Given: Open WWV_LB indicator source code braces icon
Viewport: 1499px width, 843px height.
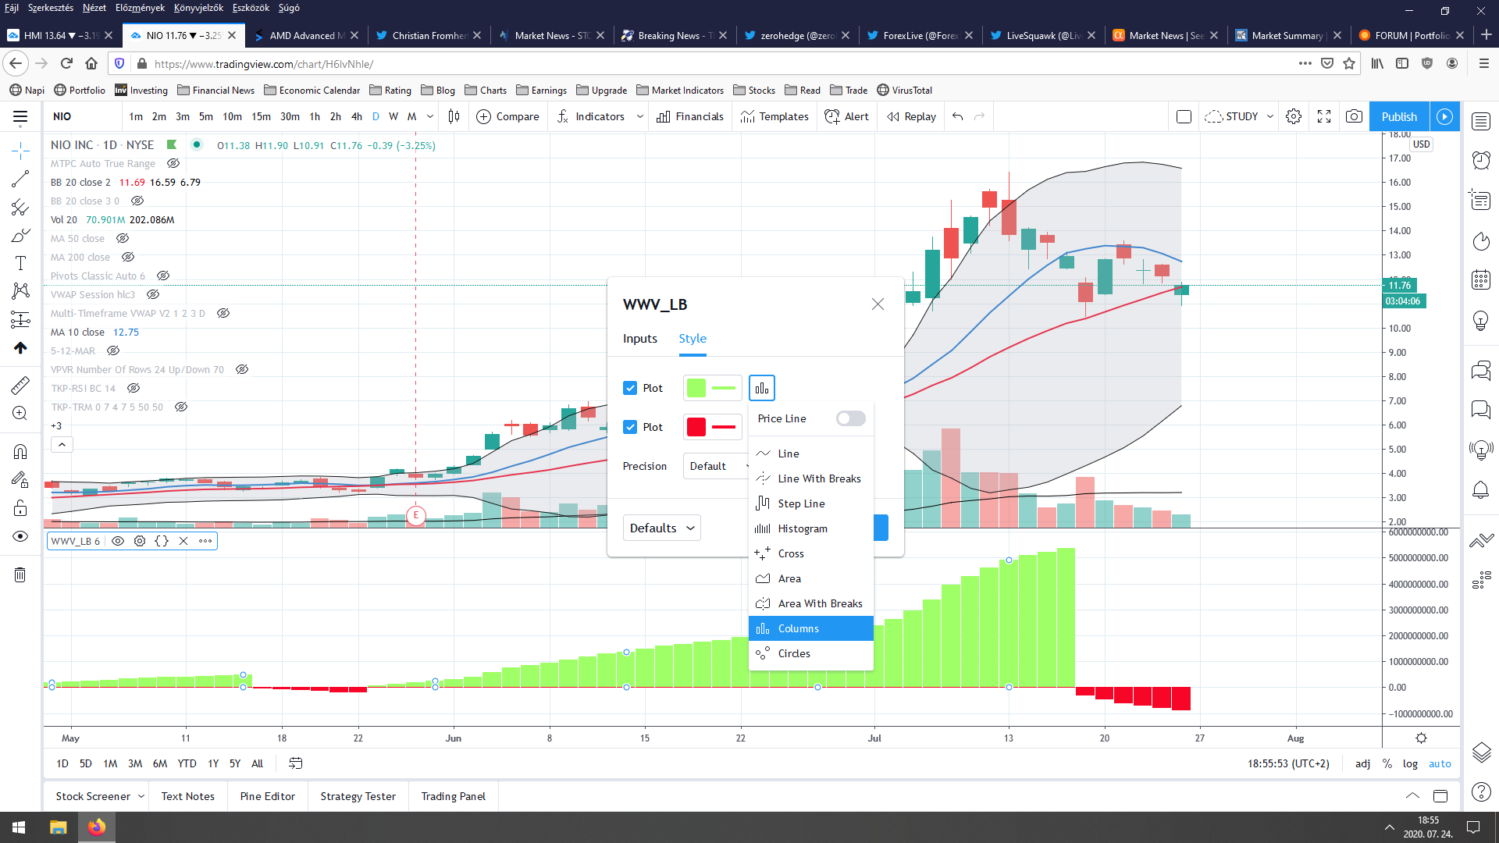Looking at the screenshot, I should (162, 541).
